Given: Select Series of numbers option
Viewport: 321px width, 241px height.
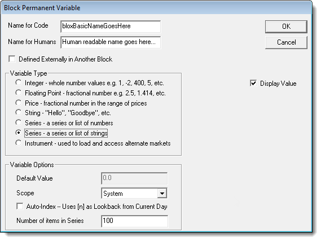Looking at the screenshot, I should pyautogui.click(x=19, y=122).
